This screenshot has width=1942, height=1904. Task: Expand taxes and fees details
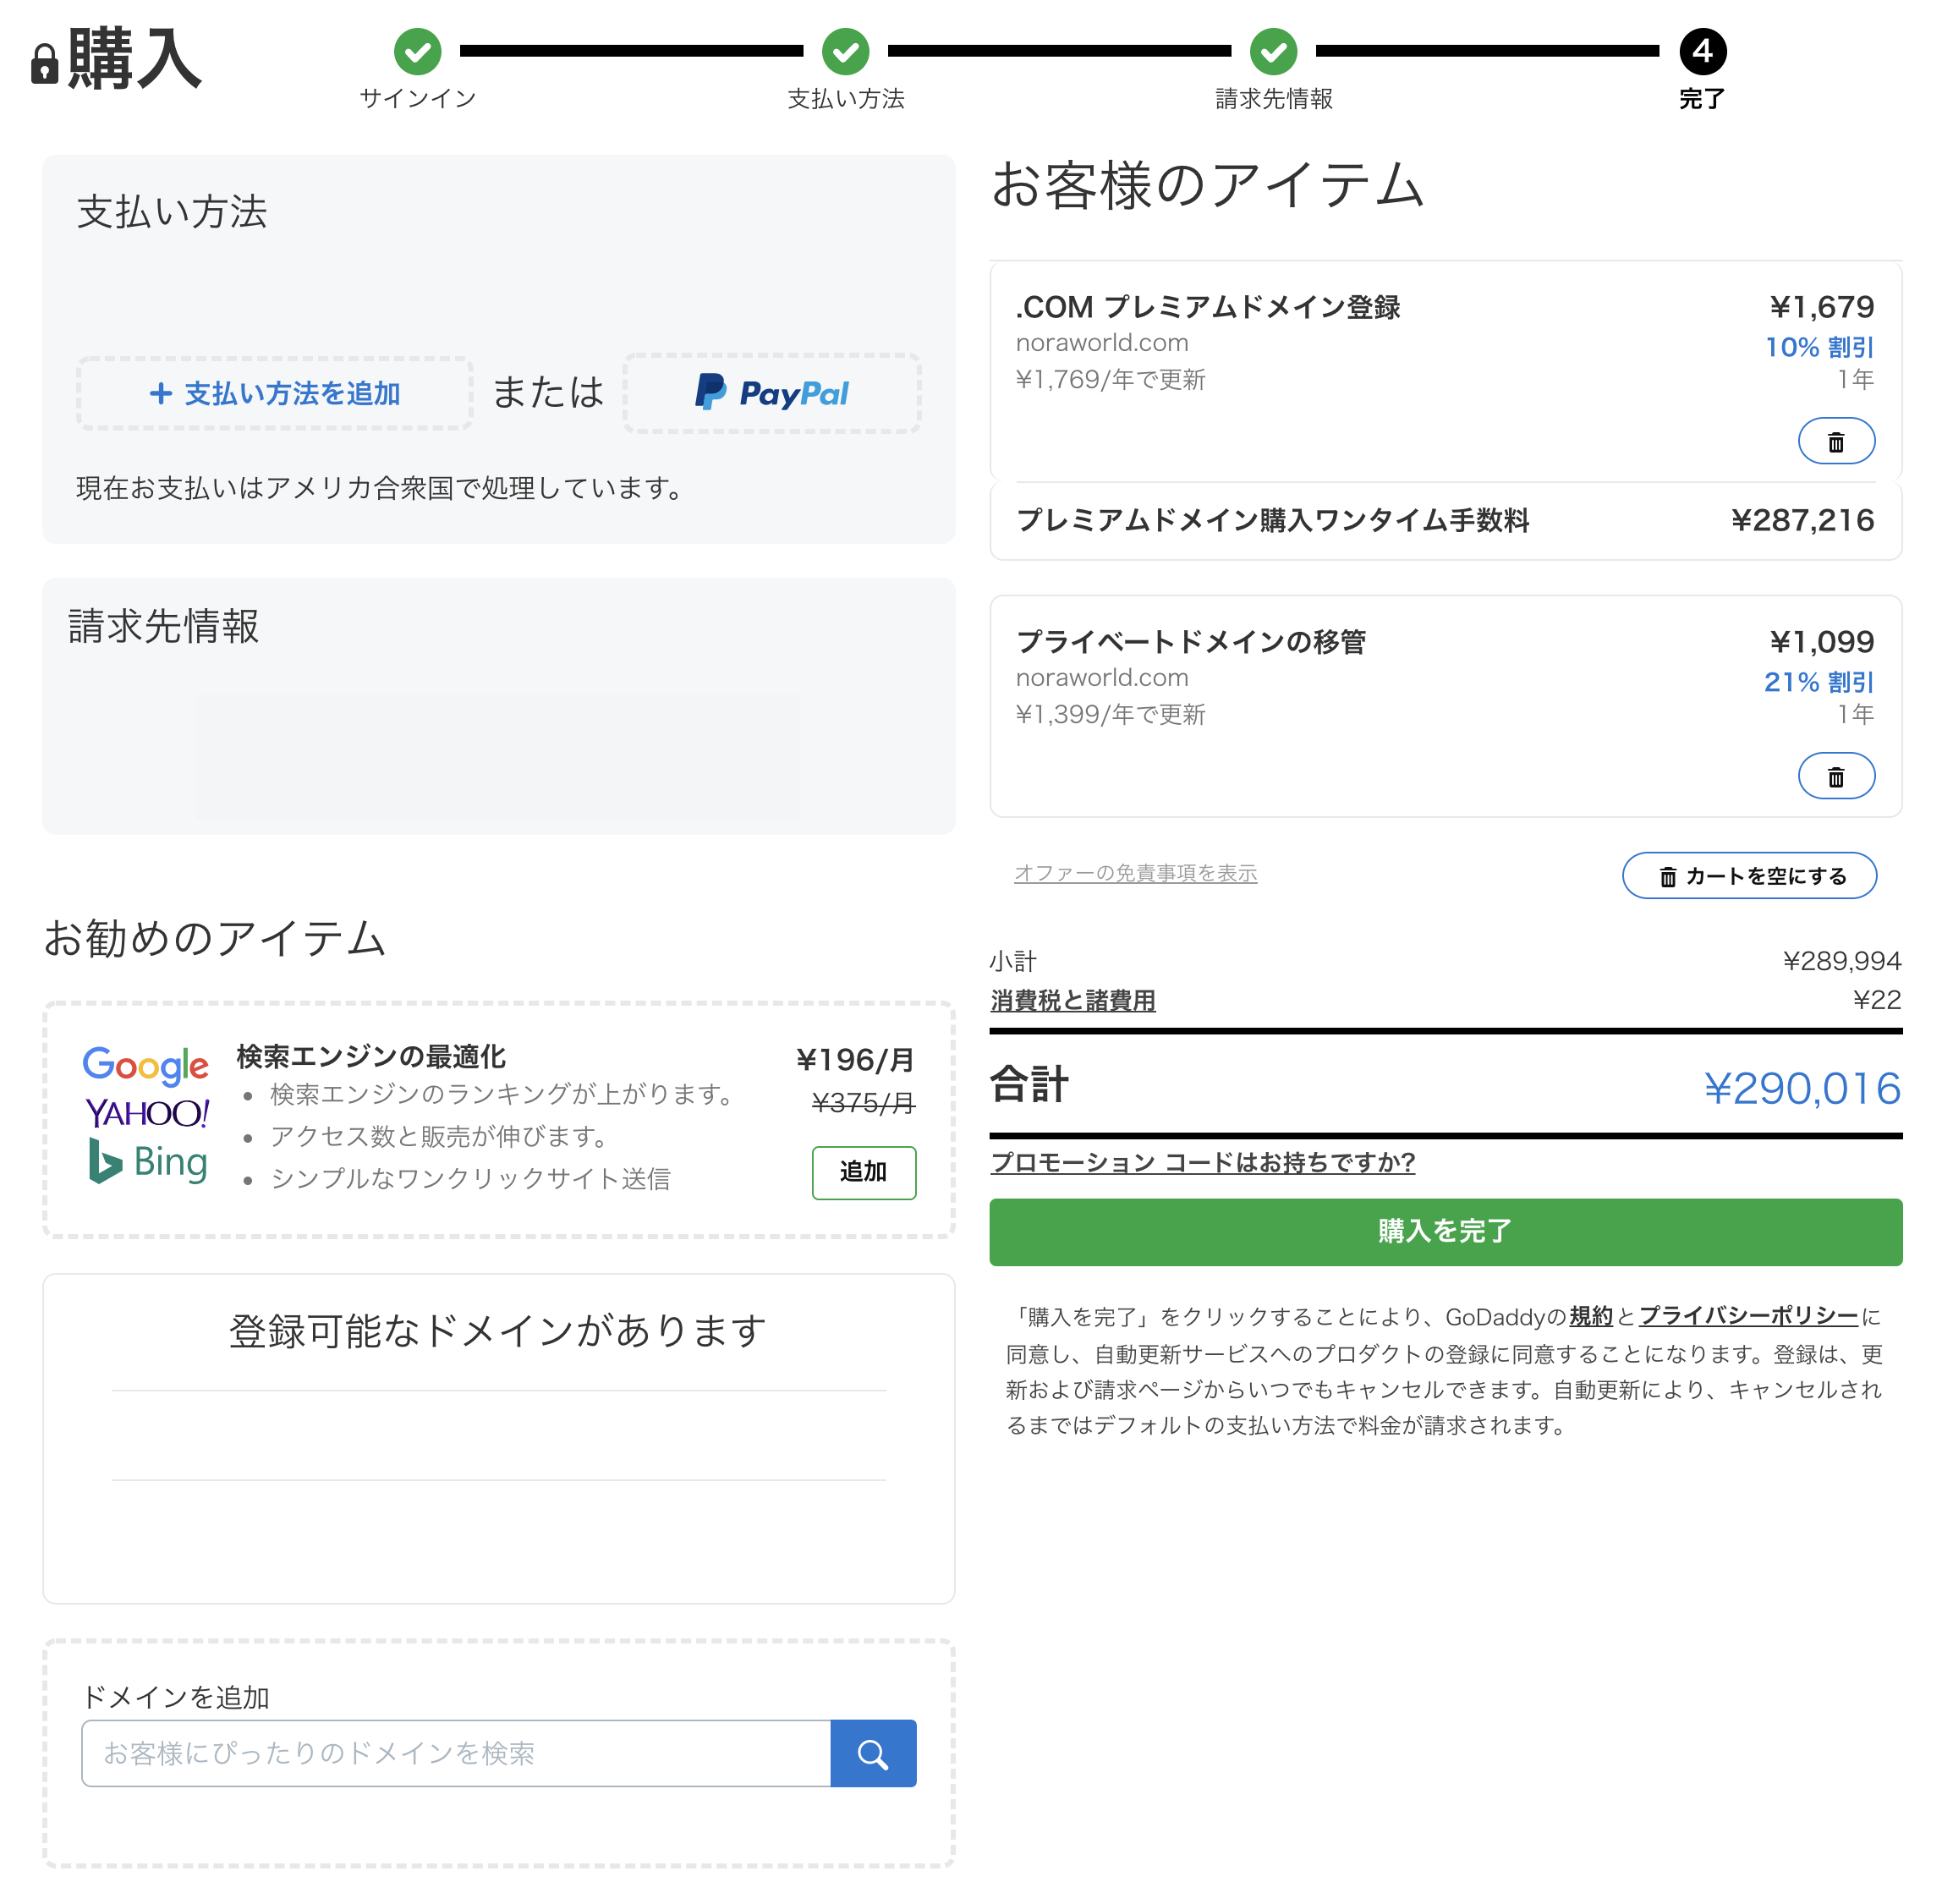coord(1072,1000)
